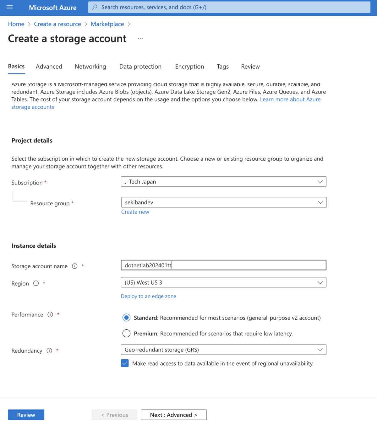Click the Instance details heading
The image size is (377, 427).
tap(34, 246)
